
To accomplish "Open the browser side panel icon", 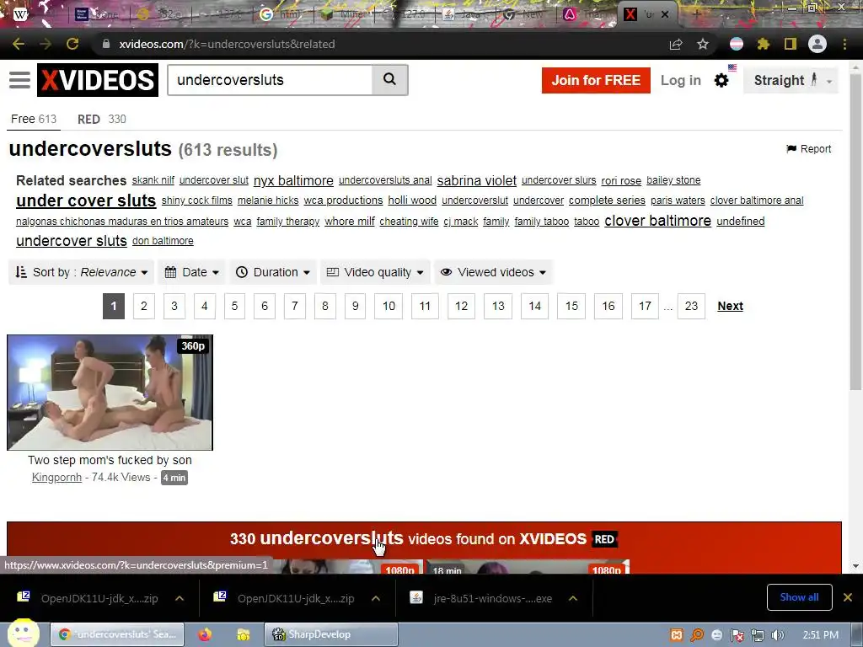I will (791, 44).
